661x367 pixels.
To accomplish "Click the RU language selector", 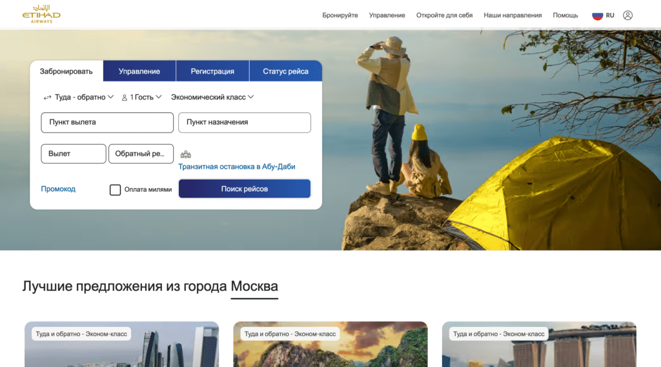I will 610,16.
